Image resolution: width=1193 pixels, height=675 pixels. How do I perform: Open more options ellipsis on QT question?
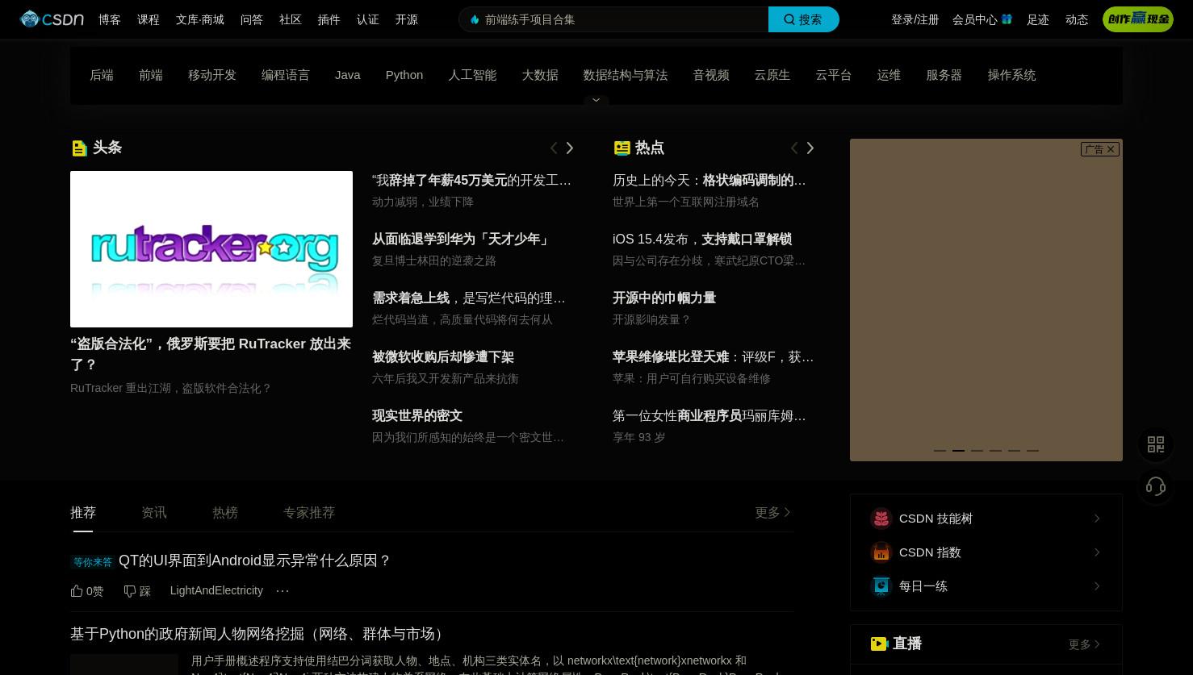pyautogui.click(x=283, y=591)
